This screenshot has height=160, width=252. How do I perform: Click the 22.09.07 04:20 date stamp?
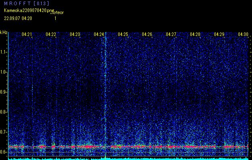click(18, 18)
